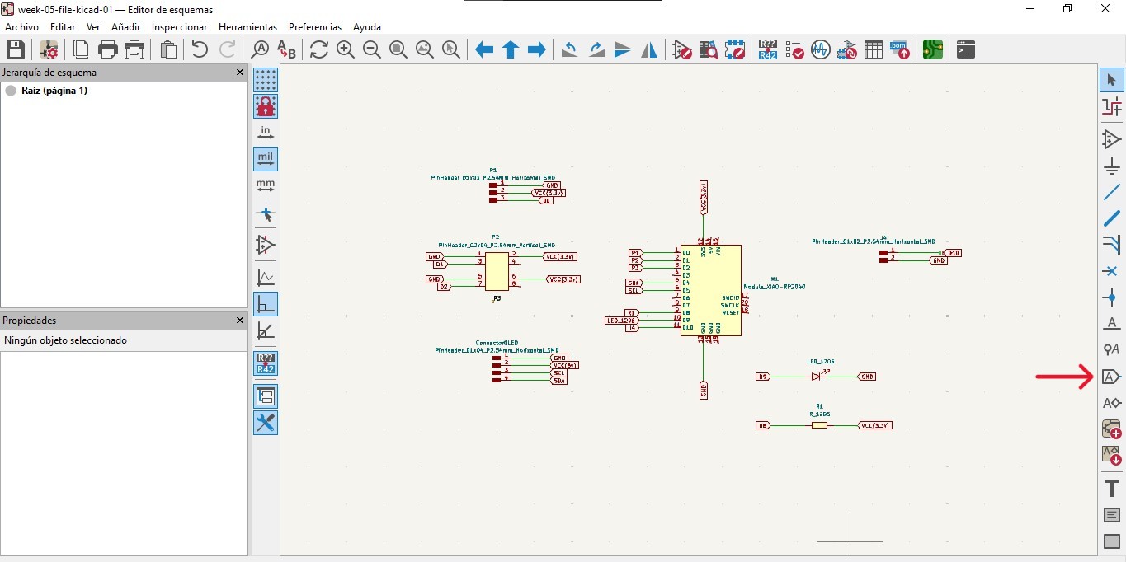Viewport: 1126px width, 562px height.
Task: Open the Symbol Editor
Action: pos(682,49)
